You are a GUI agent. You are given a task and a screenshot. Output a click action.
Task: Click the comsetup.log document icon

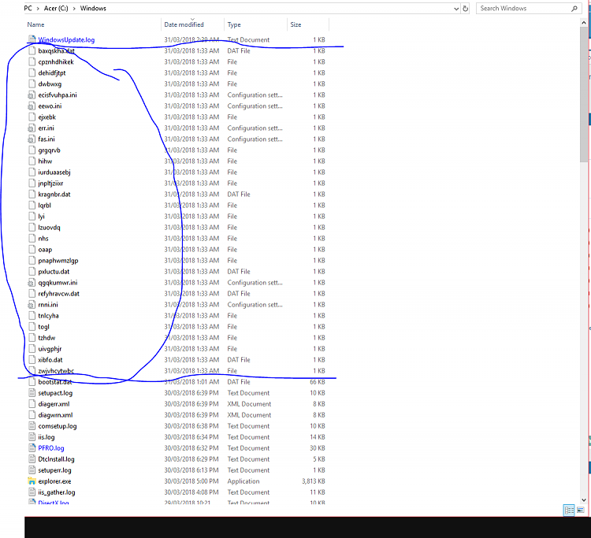(32, 426)
